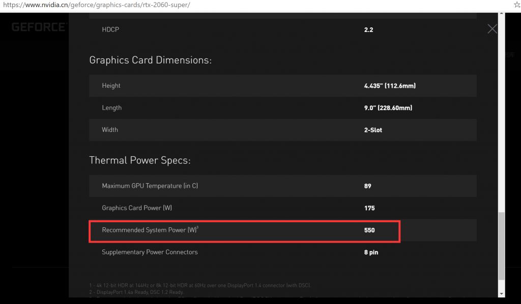This screenshot has height=304, width=521.
Task: Click the Supplementary Power Connectors label
Action: pyautogui.click(x=150, y=252)
